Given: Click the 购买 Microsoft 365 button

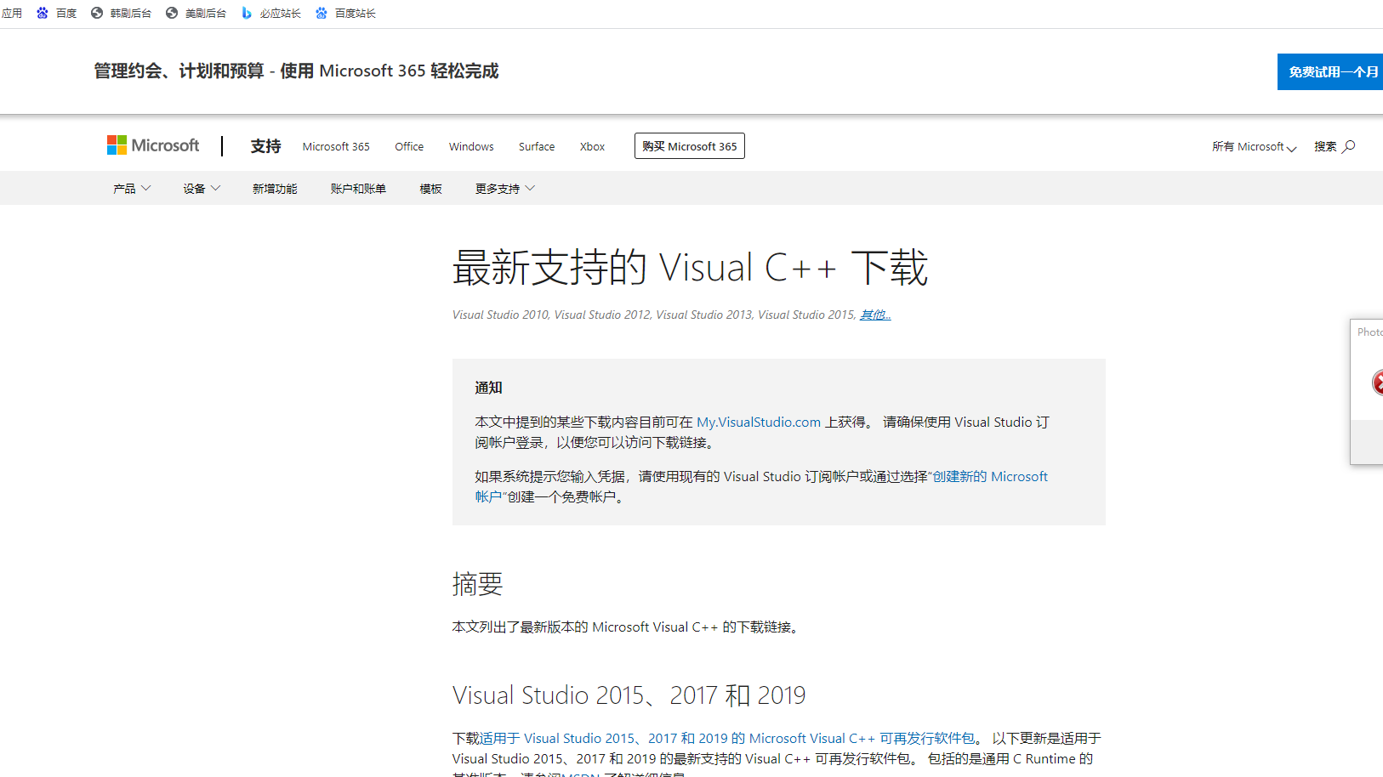Looking at the screenshot, I should click(689, 145).
